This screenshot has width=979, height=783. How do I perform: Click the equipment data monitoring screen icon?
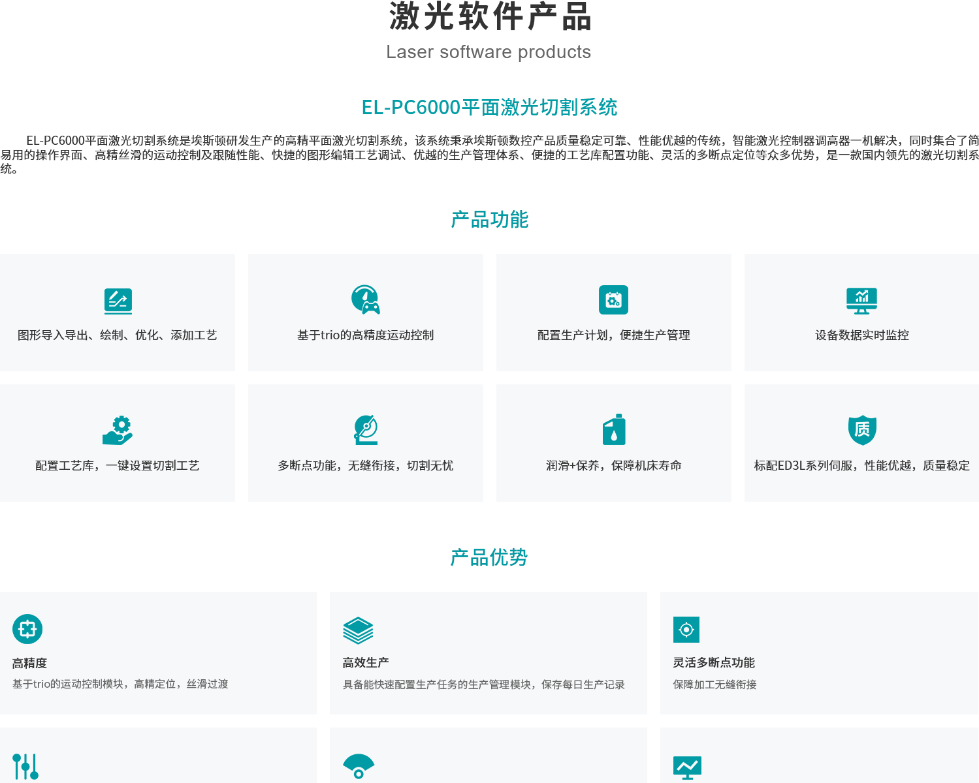(861, 301)
